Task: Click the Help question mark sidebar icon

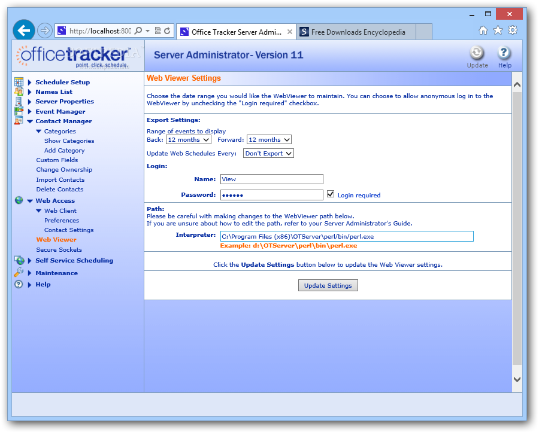Action: (19, 284)
